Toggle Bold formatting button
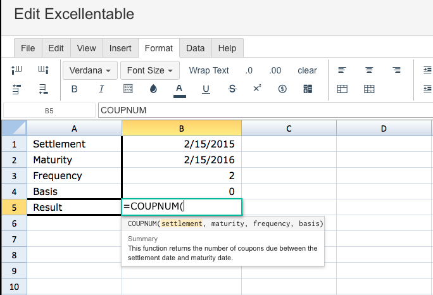Screen dimensions: 433x295 click(74, 89)
